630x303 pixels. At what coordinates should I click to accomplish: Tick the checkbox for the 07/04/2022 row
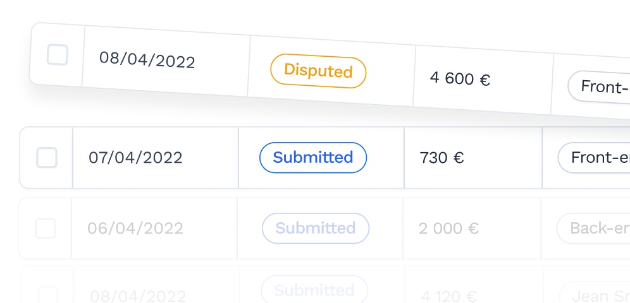47,158
